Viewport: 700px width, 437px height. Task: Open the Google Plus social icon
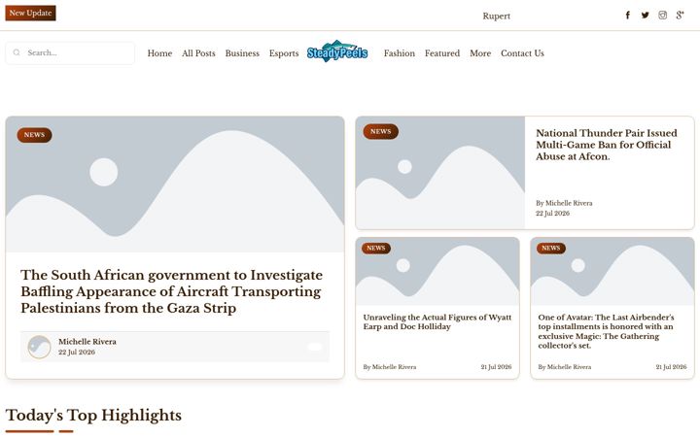coord(680,16)
